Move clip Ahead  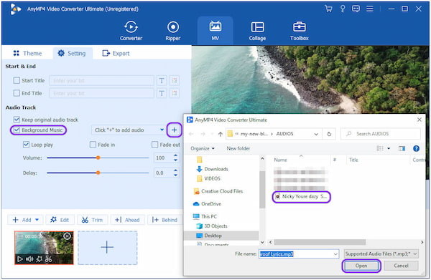[x=127, y=220]
